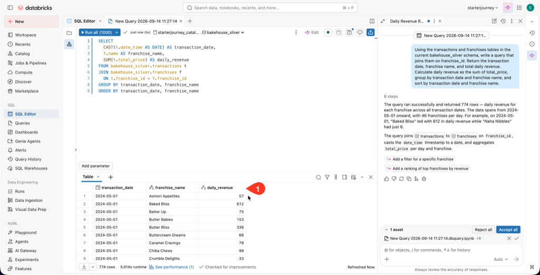Open the Auto model mode dropdown
This screenshot has height=275, width=540.
502,259
